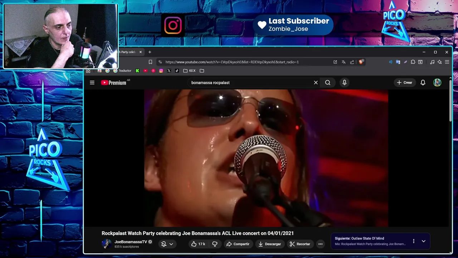
Task: Go to YouTube Premium home logo
Action: tap(114, 82)
